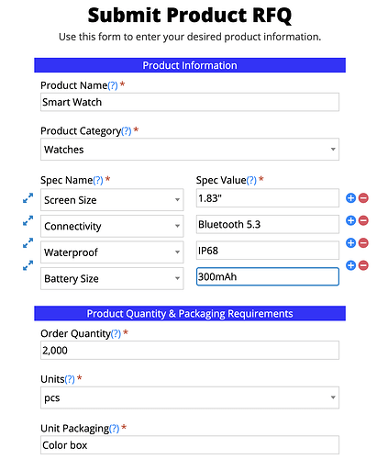The width and height of the screenshot is (388, 459).
Task: Remove the Battery Size spec row
Action: 363,265
